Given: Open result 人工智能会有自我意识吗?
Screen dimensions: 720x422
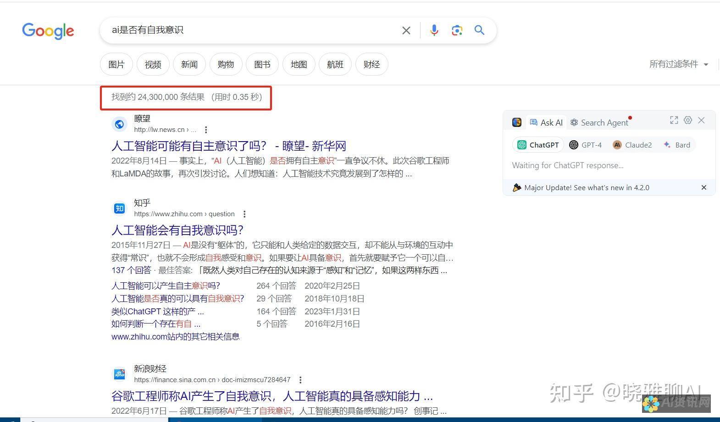Looking at the screenshot, I should tap(177, 230).
